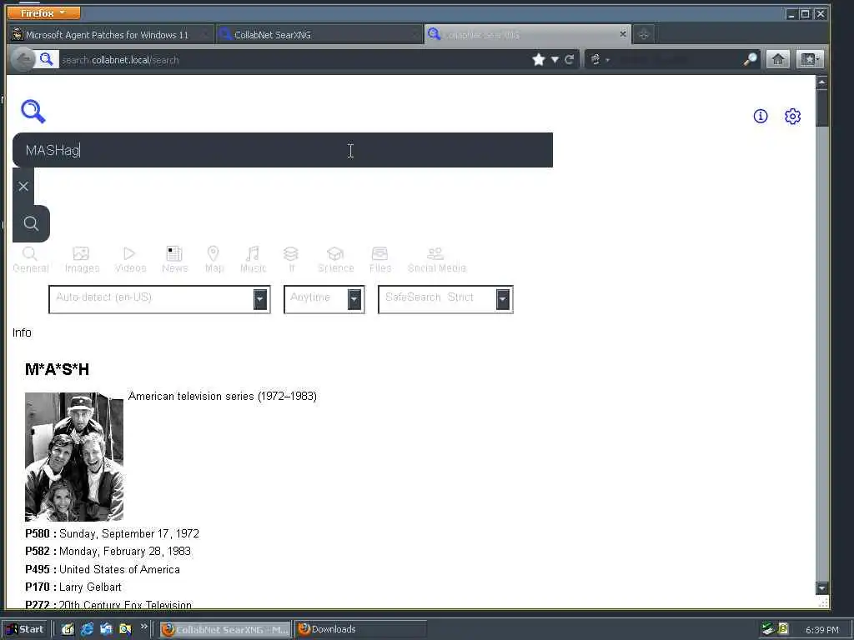Open the Auto-detect language dropdown

159,299
